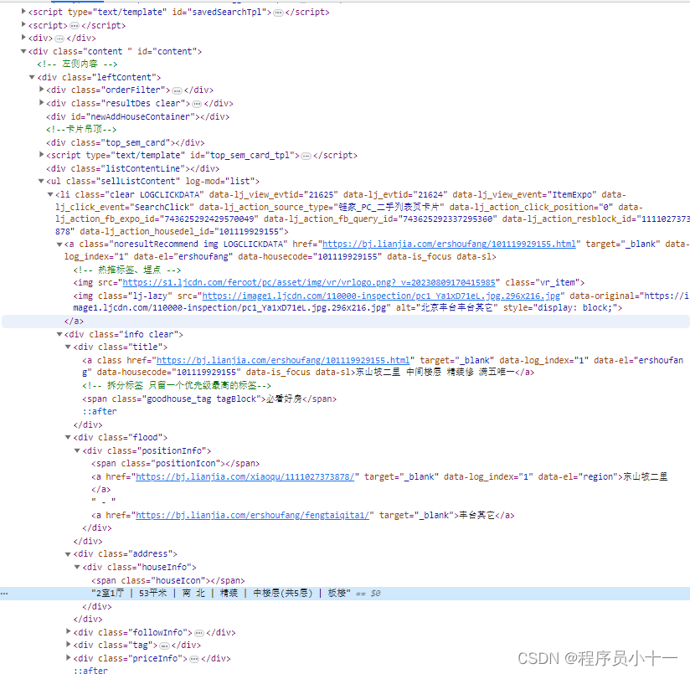Expand the orderFilter div node
Screen dimensions: 690x674
pos(41,90)
